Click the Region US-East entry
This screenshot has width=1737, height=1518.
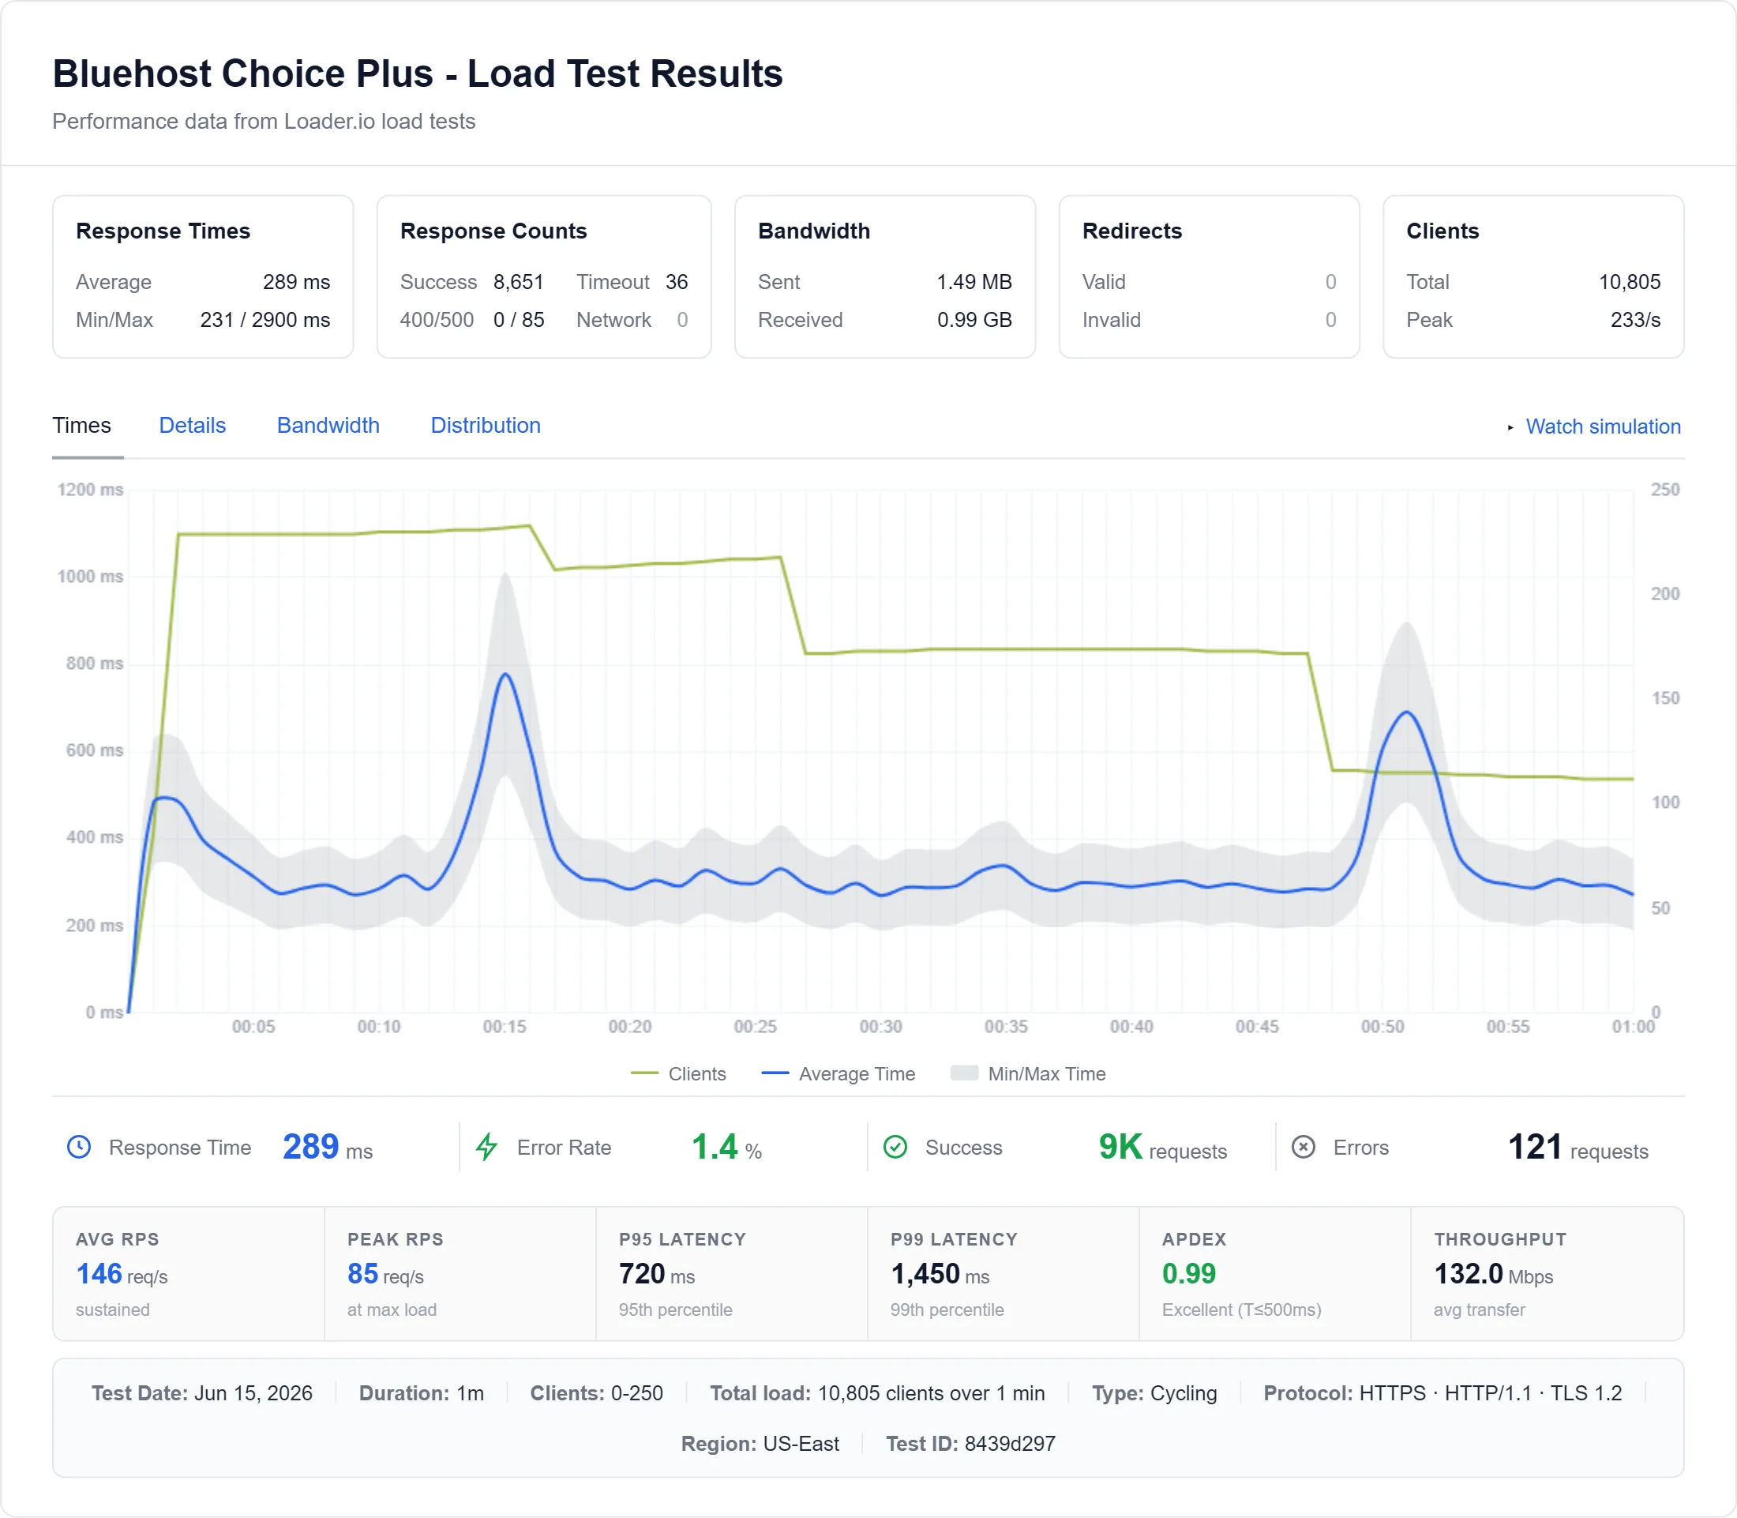[x=760, y=1444]
